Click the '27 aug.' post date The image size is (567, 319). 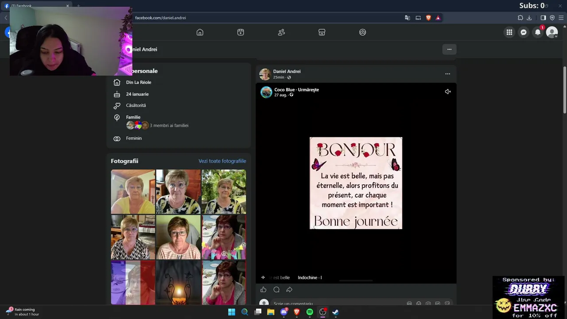[x=280, y=95]
